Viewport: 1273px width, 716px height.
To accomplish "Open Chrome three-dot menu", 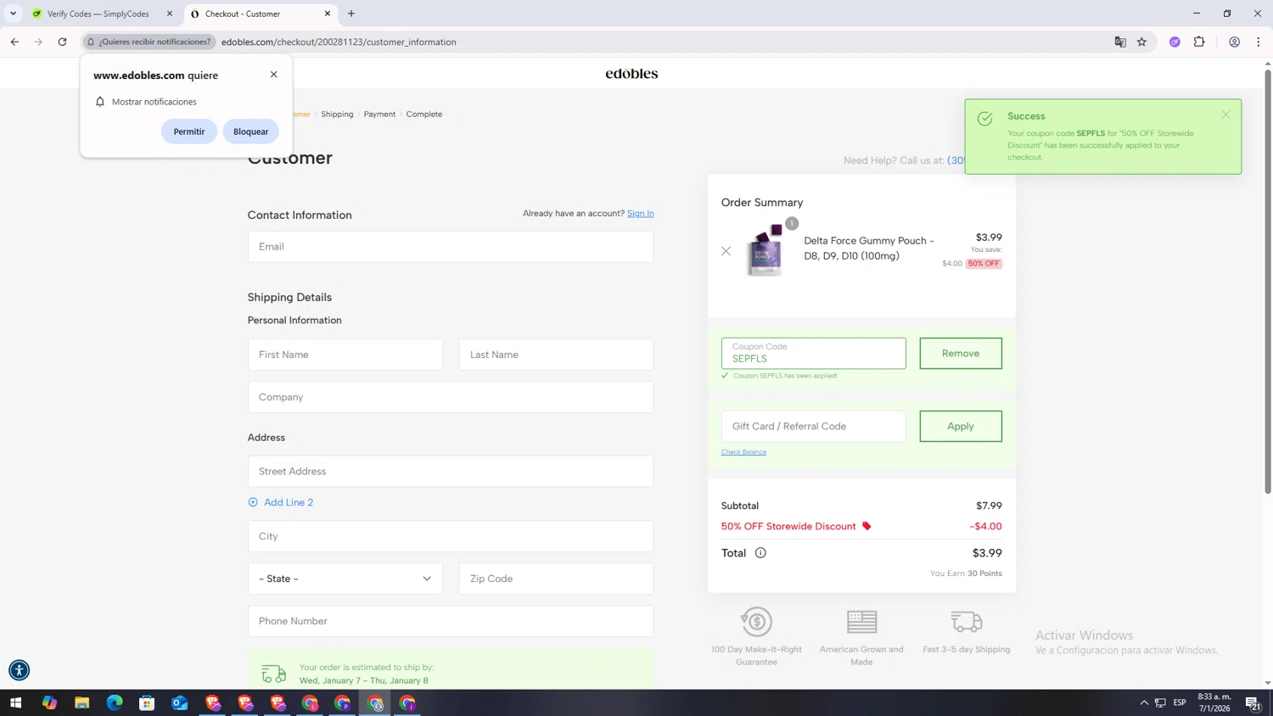I will click(1258, 42).
